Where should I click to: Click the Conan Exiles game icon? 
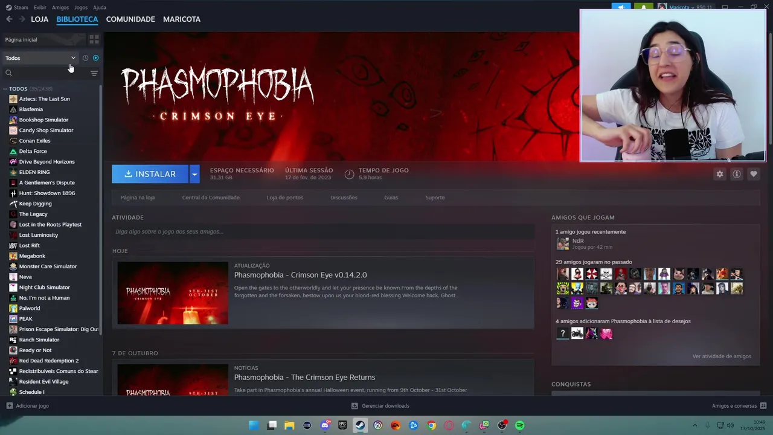click(x=13, y=141)
